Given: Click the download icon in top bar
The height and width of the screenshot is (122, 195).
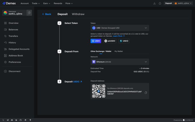Looking at the screenshot, I should pos(155,3).
